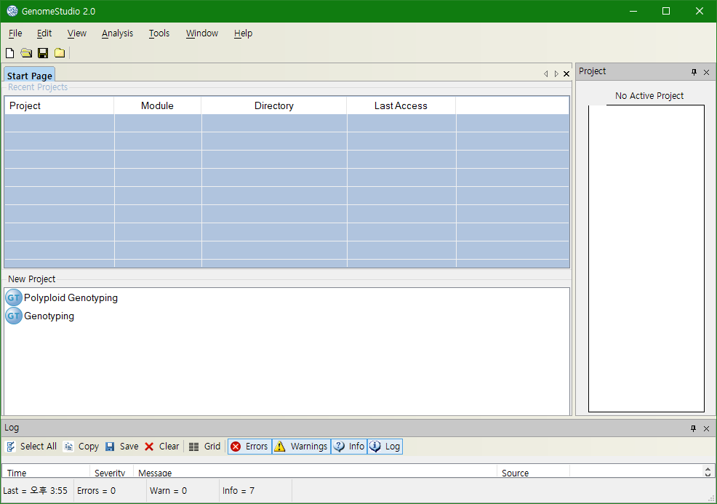Click the Polyploid Genotyping GT icon
Viewport: 717px width, 504px height.
click(14, 297)
